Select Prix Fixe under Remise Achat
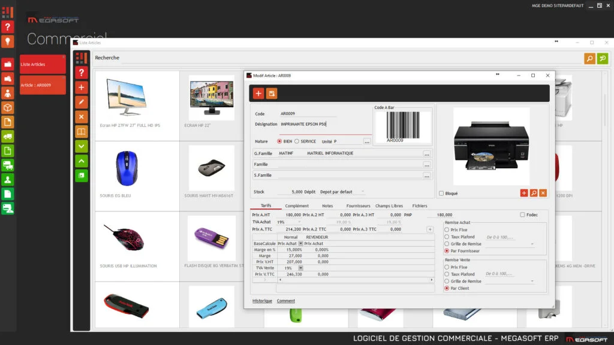The height and width of the screenshot is (345, 614). click(447, 229)
